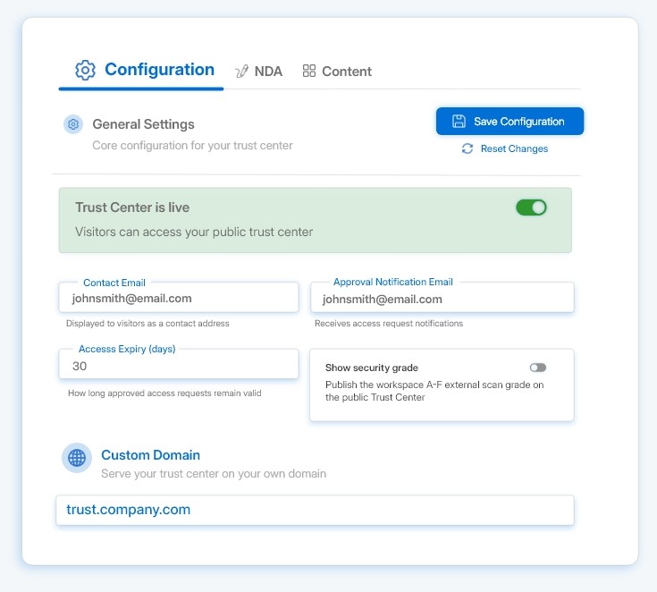Click the Custom Domain globe icon
657x592 pixels.
(x=77, y=458)
